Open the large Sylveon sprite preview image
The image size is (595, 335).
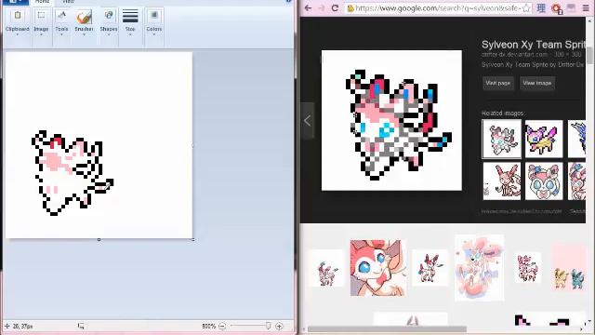pos(391,120)
